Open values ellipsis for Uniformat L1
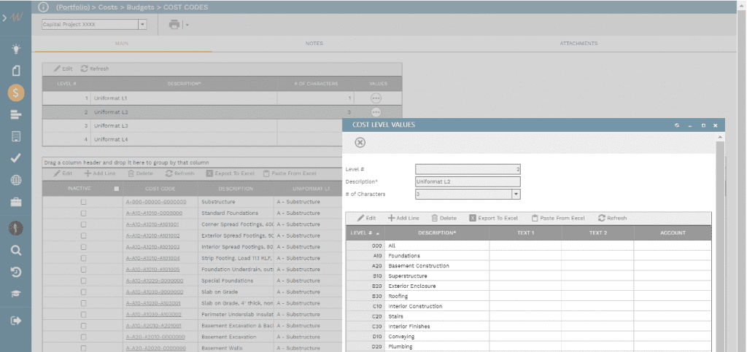747x352 pixels. tap(376, 98)
